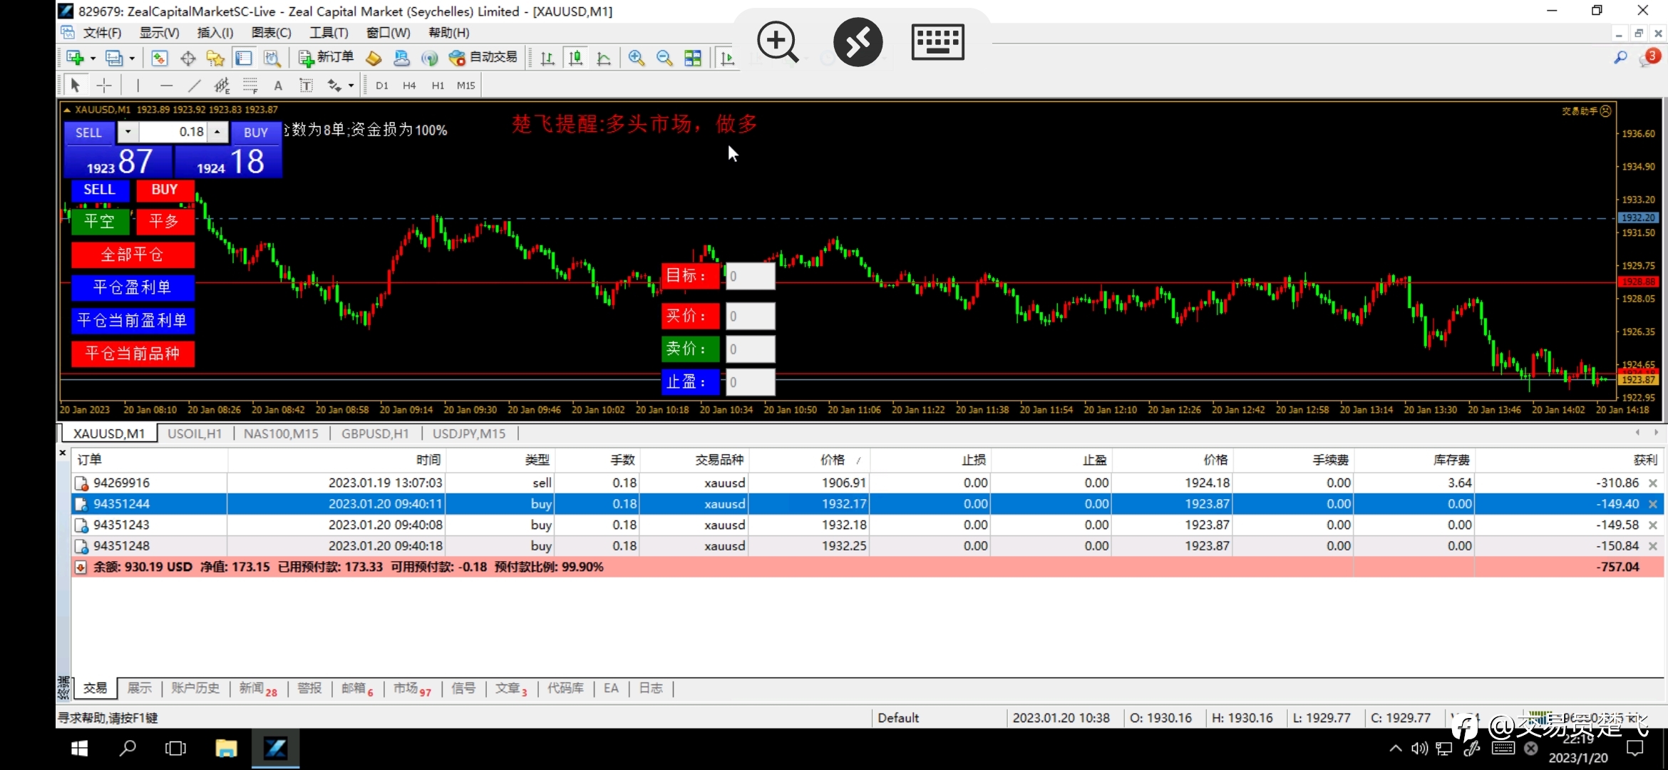Open the 文件(F) menu
Image resolution: width=1668 pixels, height=770 pixels.
click(x=102, y=33)
